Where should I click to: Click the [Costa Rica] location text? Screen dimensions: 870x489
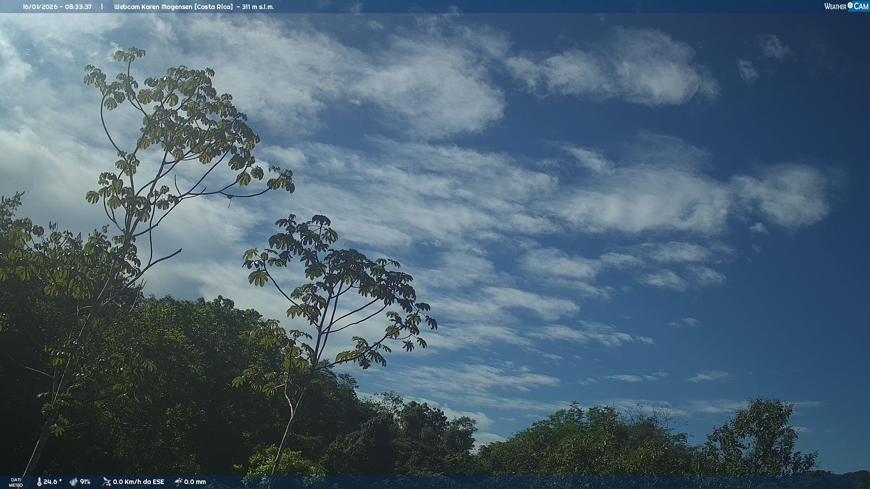(213, 7)
